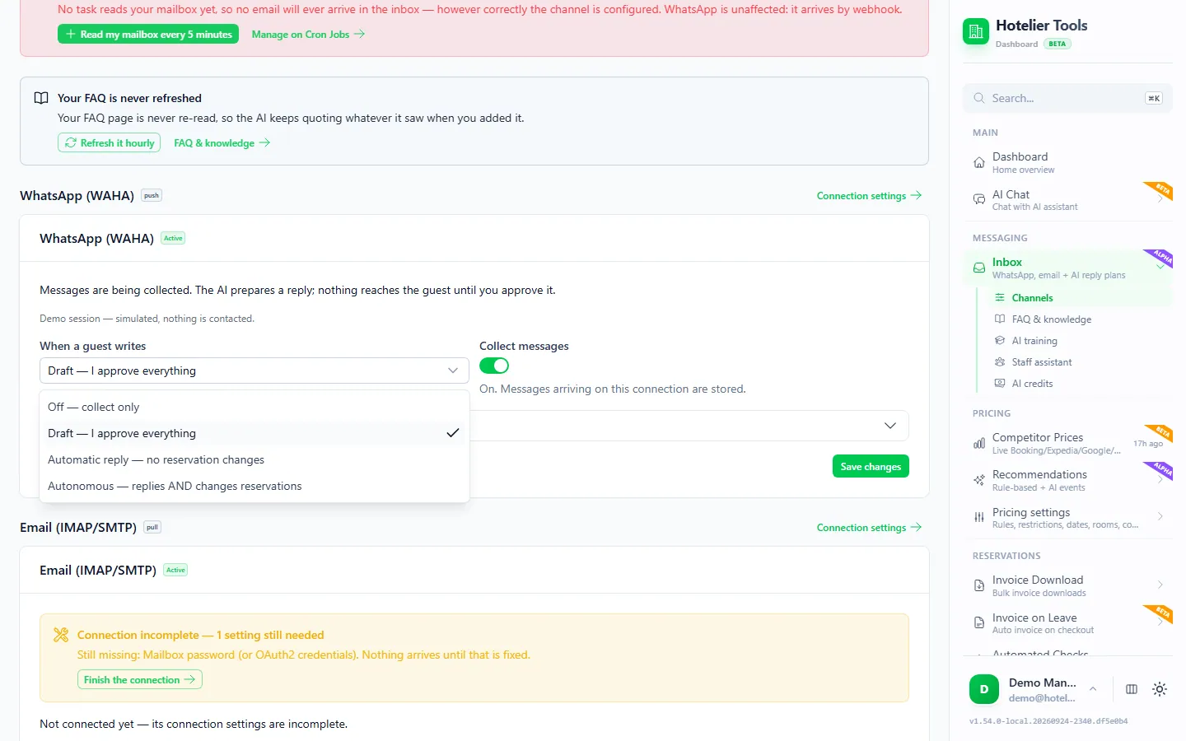This screenshot has height=741, width=1186.
Task: Click the 17h ago timestamp
Action: 1148,444
